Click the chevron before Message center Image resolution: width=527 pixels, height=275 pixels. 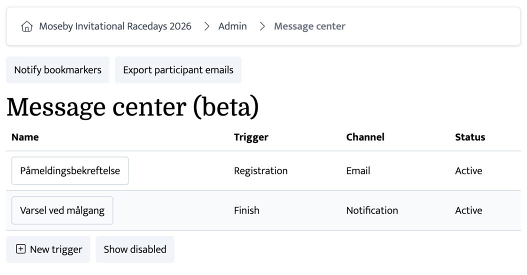click(262, 26)
